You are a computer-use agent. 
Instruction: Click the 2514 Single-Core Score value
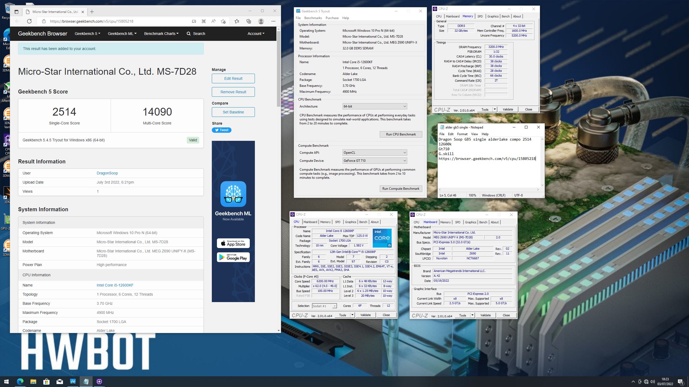pyautogui.click(x=64, y=112)
